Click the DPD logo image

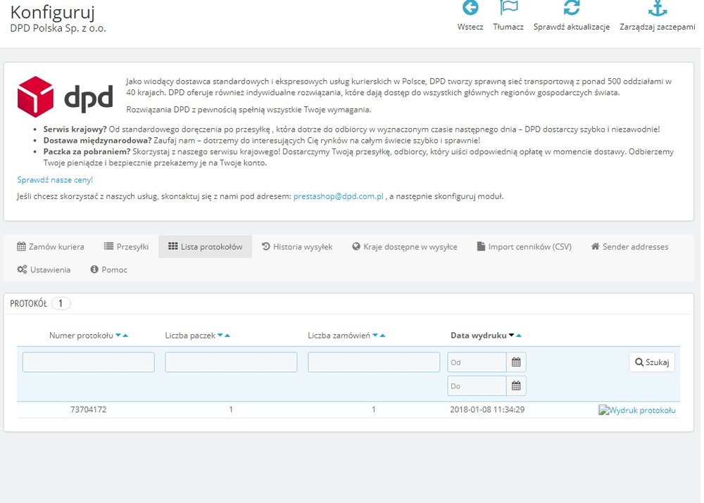[65, 97]
